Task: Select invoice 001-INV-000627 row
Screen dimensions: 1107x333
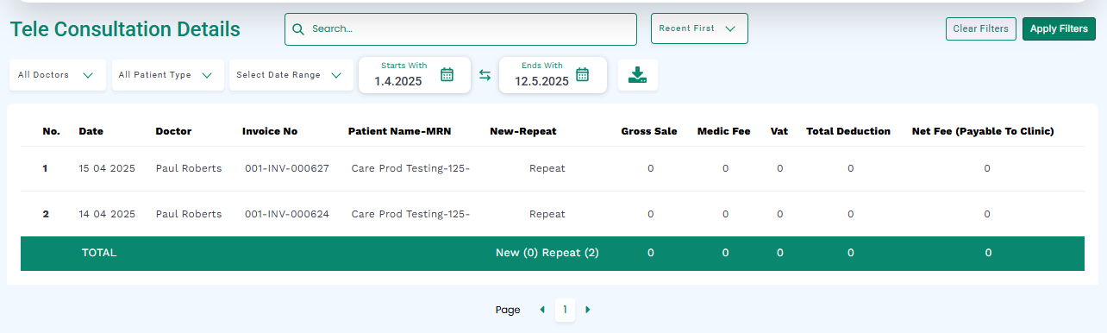Action: pos(553,168)
